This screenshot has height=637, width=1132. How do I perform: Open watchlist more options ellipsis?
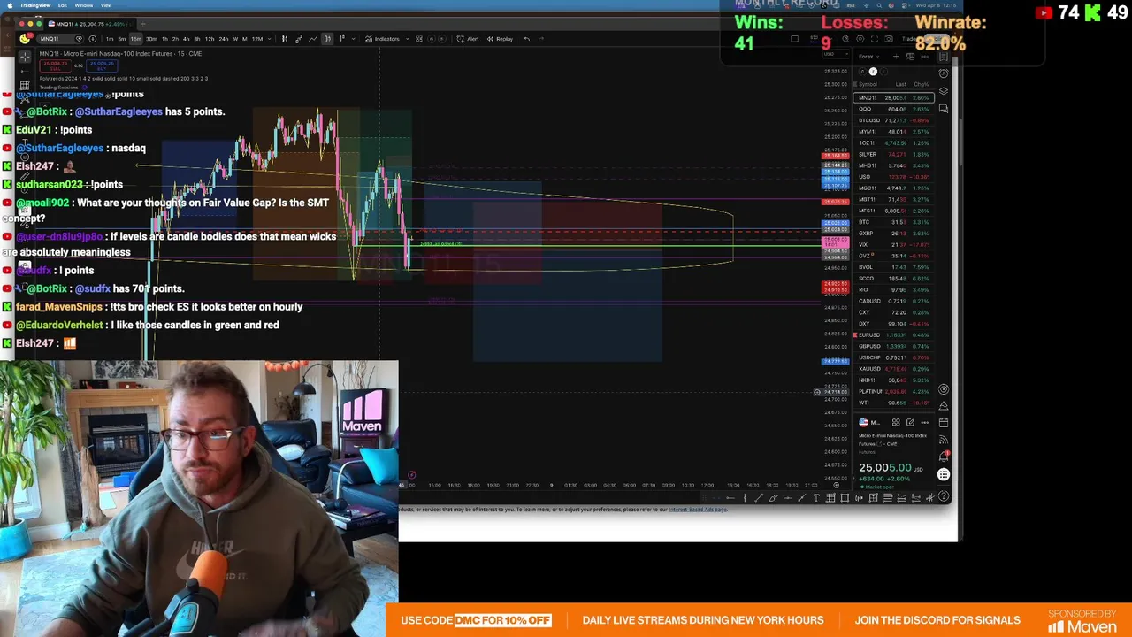tap(925, 57)
